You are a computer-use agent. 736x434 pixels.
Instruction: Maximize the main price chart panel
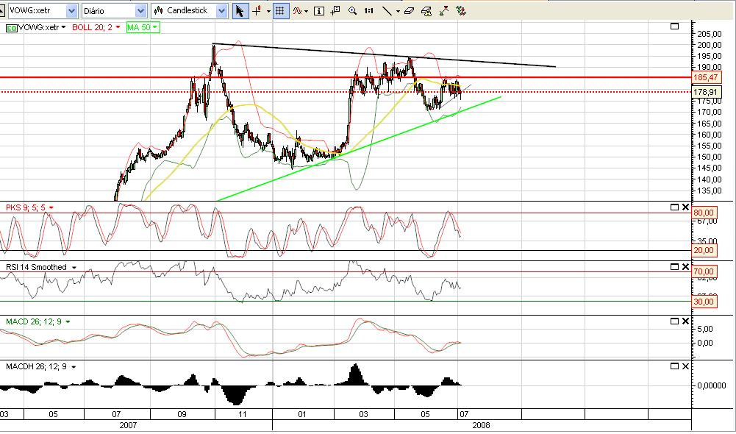674,26
